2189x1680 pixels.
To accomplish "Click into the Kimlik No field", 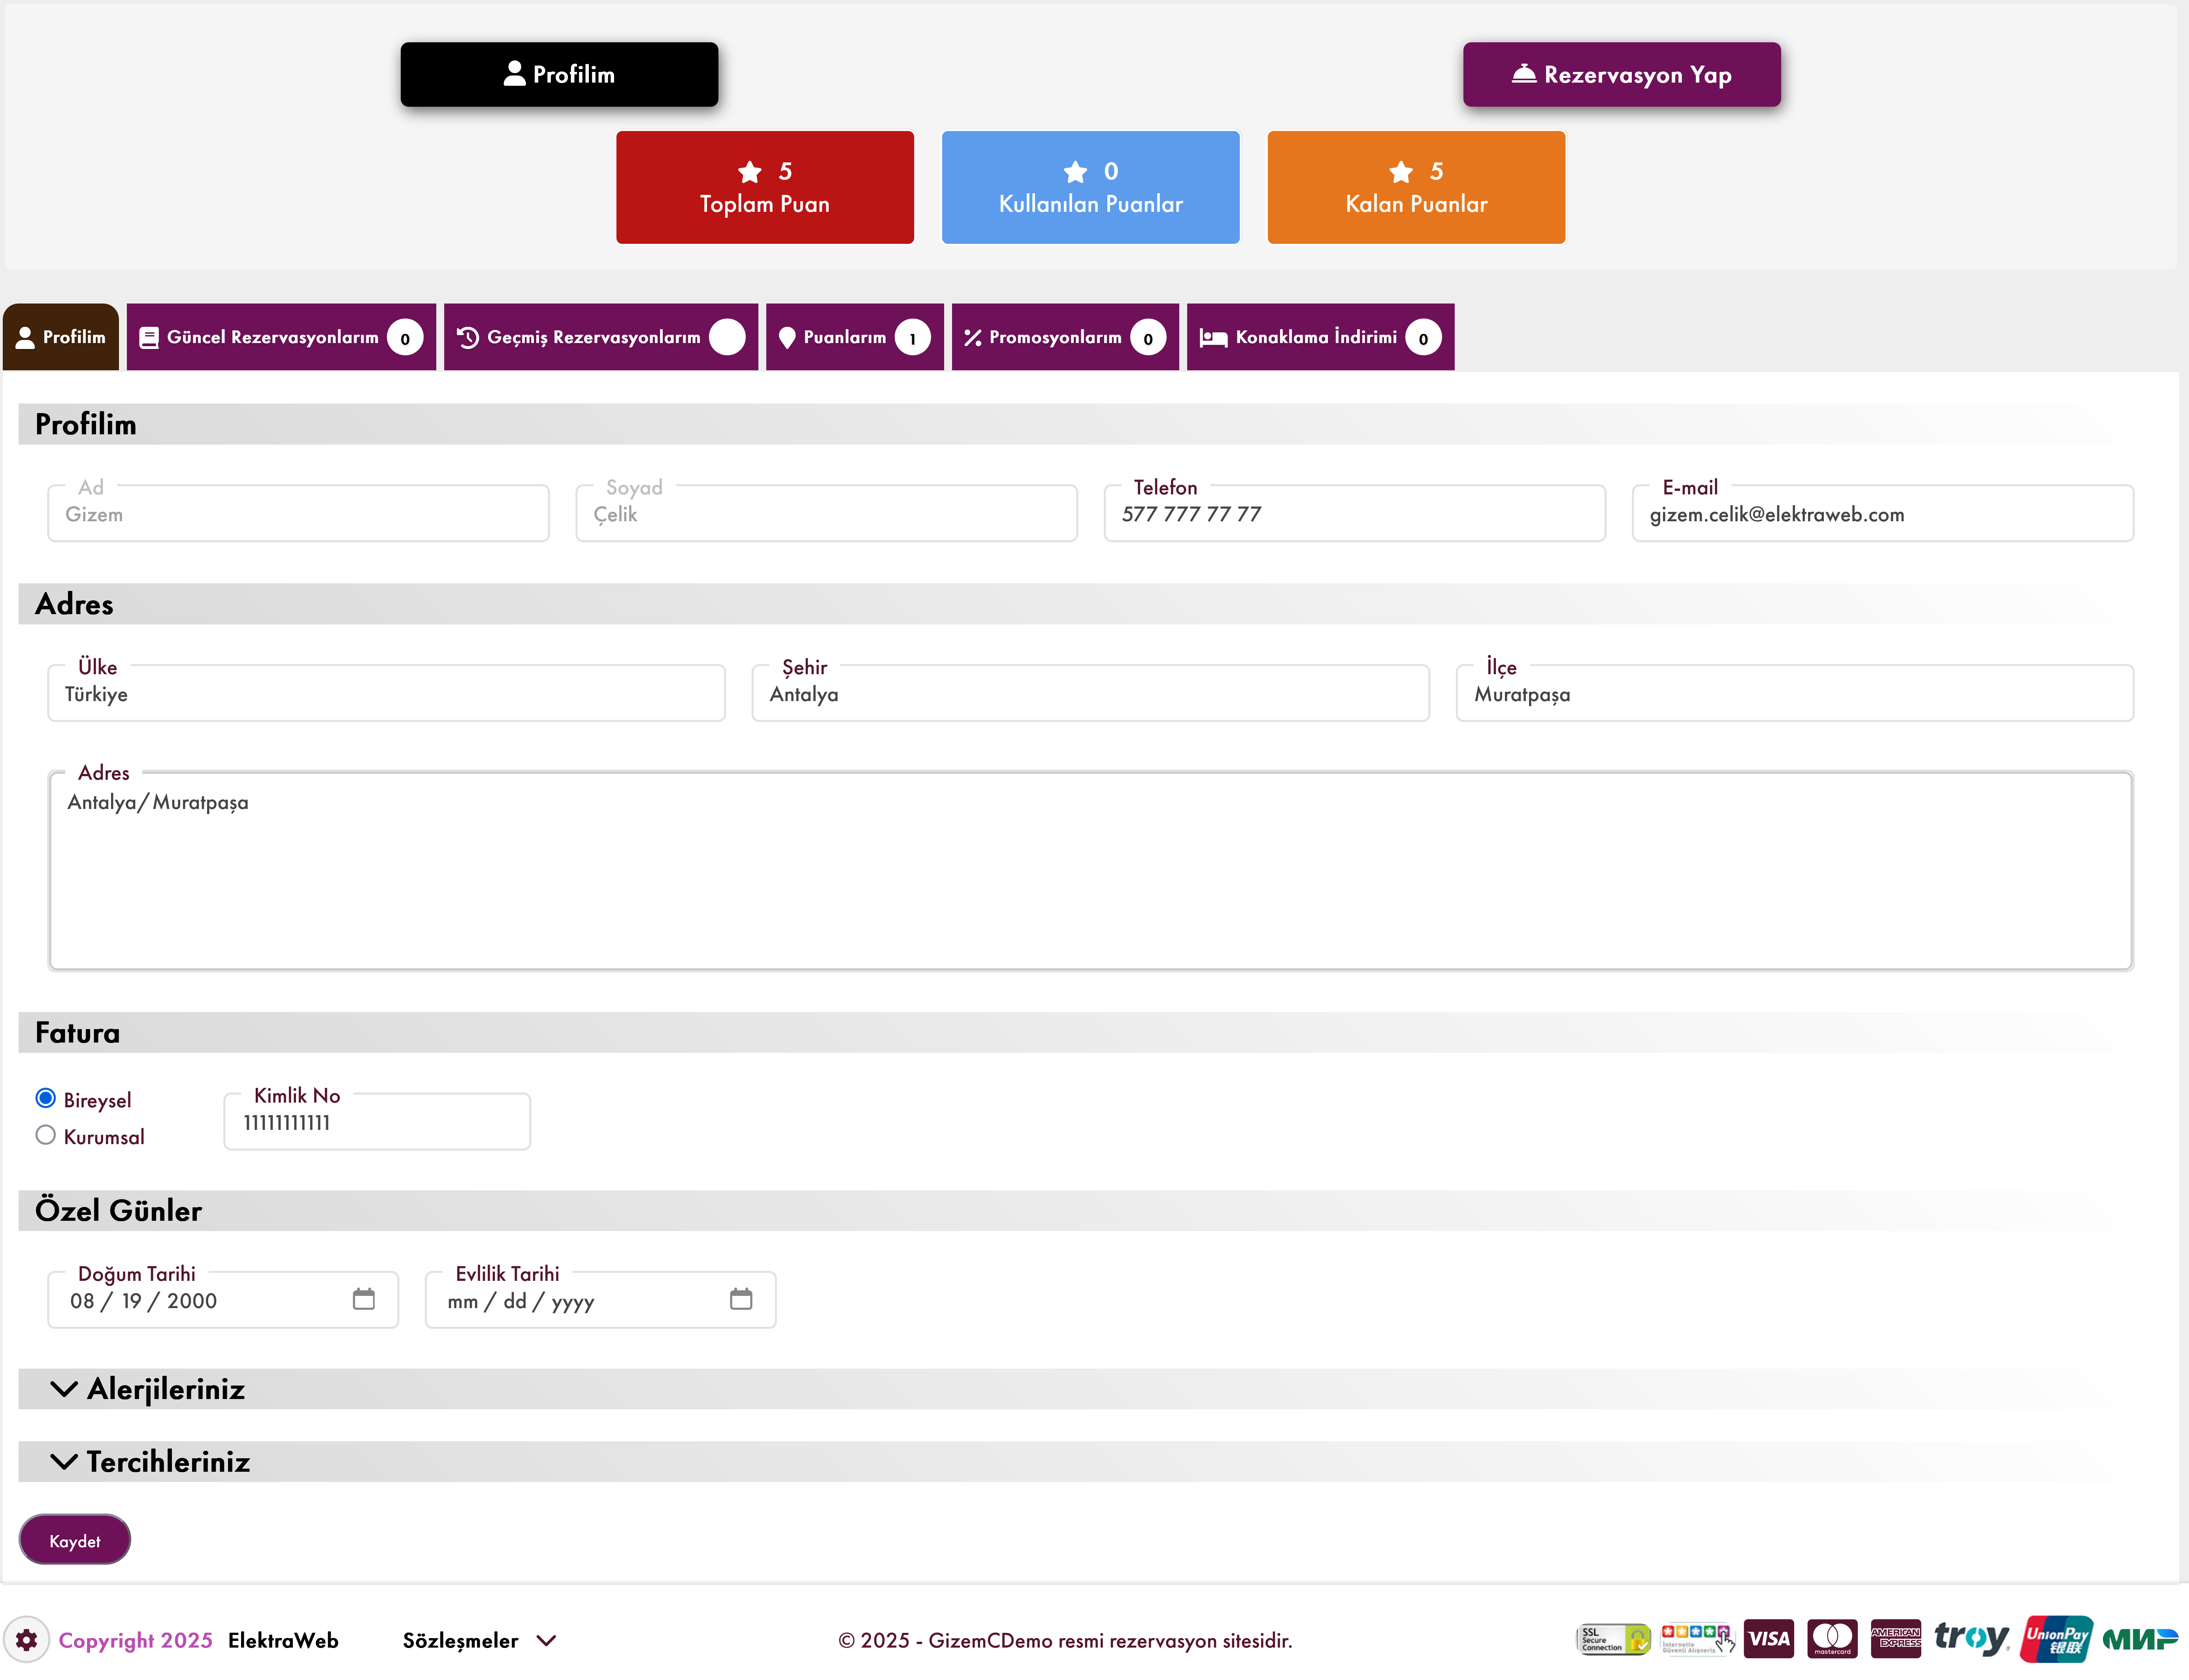I will (377, 1122).
